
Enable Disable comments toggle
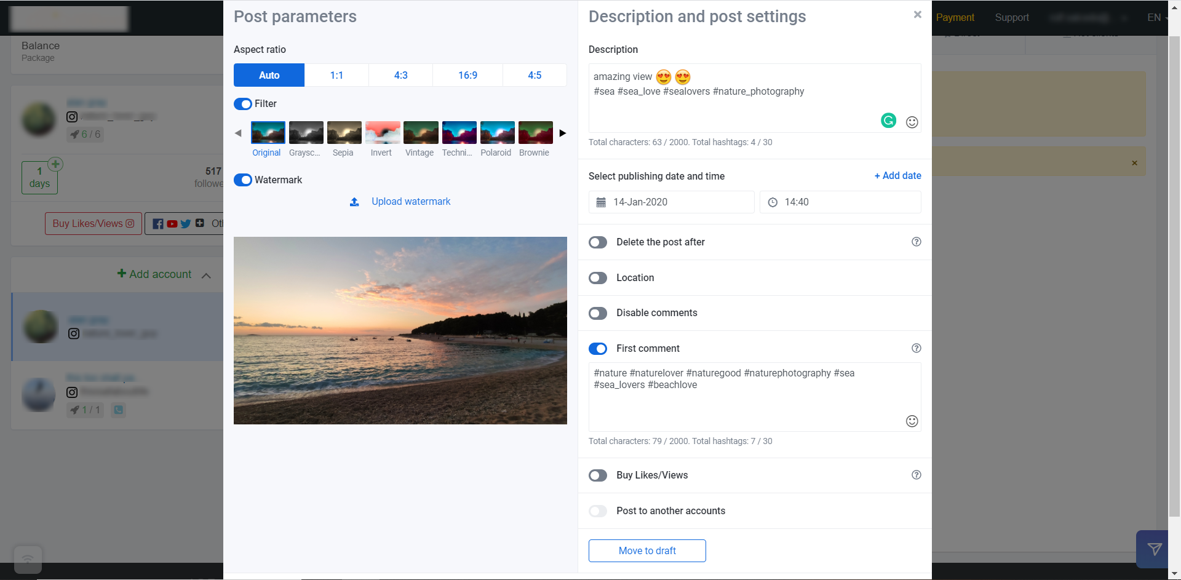[598, 313]
